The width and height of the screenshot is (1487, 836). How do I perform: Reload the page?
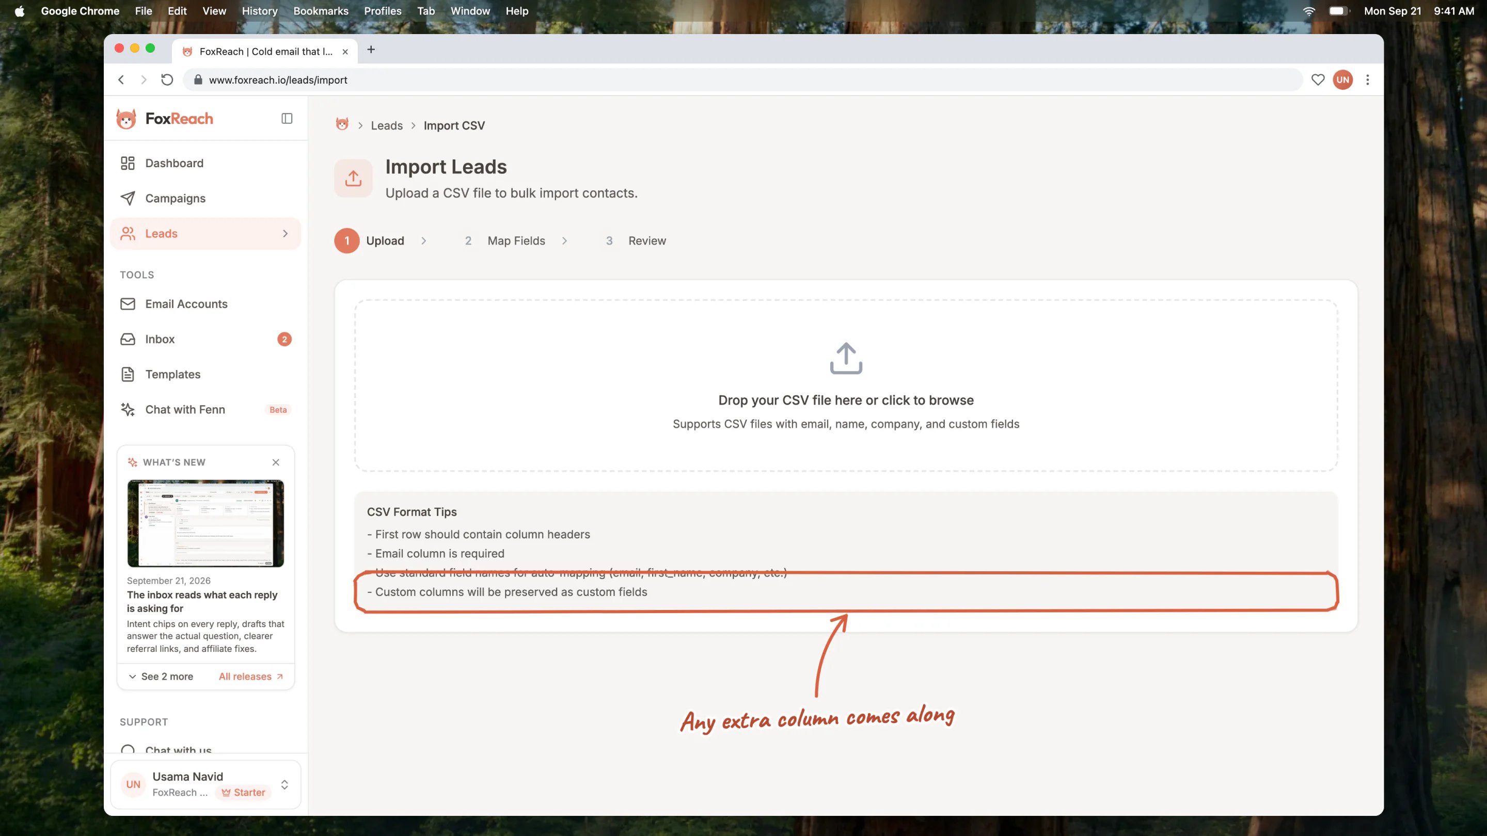pyautogui.click(x=167, y=79)
